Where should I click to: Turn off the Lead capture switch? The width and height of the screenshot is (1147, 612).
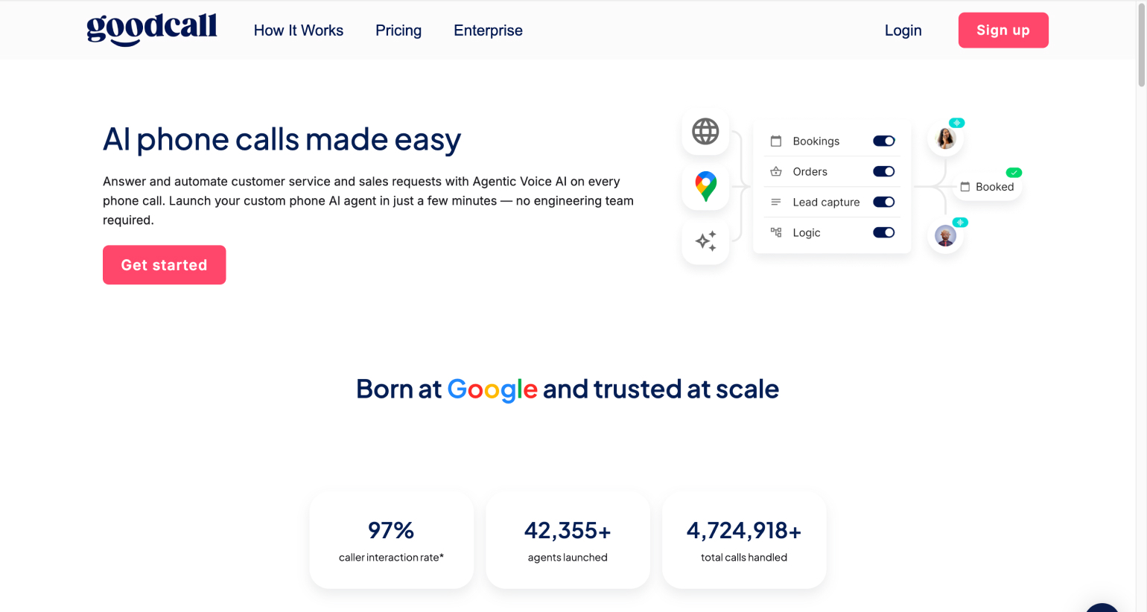884,203
